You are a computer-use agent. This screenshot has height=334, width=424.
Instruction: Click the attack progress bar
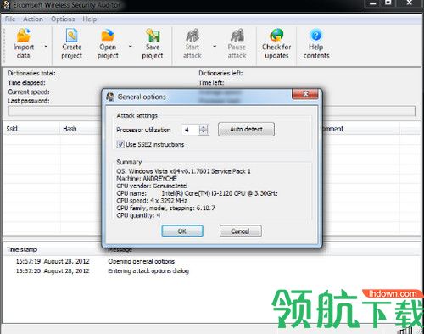[212, 111]
